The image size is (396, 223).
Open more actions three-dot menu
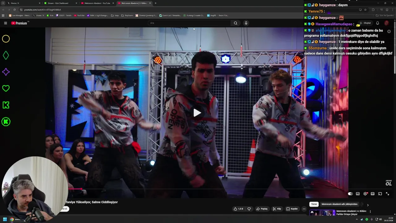[304, 209]
